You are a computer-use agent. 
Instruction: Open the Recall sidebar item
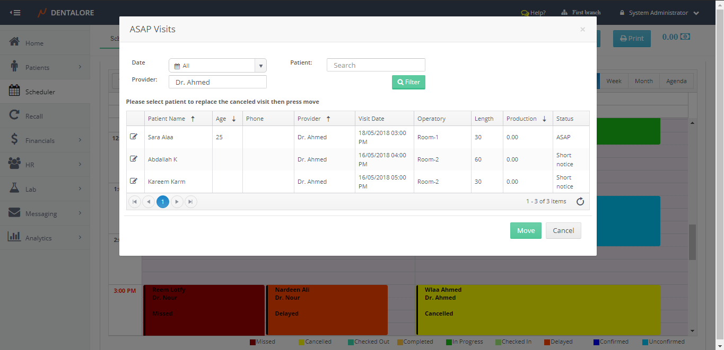(34, 116)
